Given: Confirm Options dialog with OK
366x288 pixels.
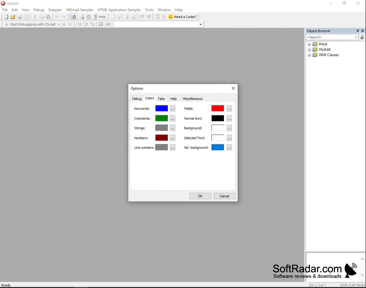Looking at the screenshot, I should [x=200, y=196].
